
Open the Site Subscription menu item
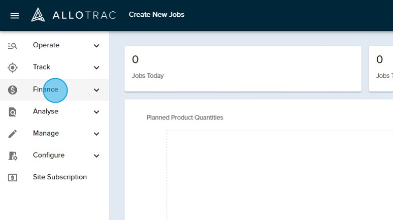click(x=59, y=177)
